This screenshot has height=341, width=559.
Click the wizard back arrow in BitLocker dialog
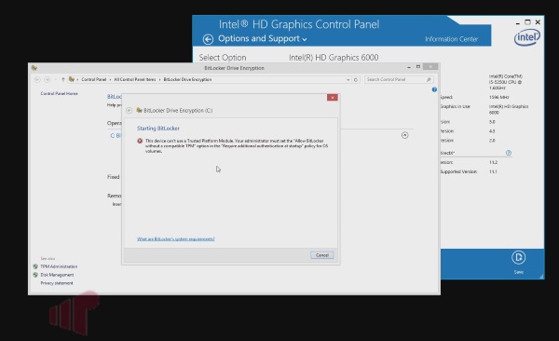coord(130,111)
